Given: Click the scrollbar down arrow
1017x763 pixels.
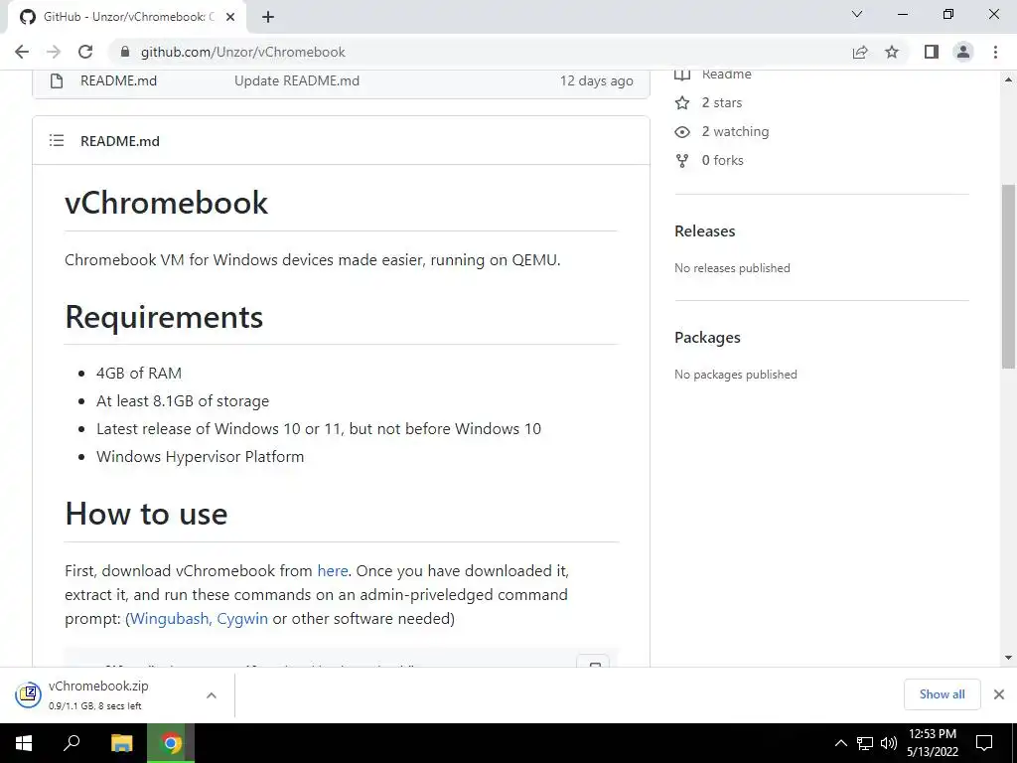Looking at the screenshot, I should point(1008,658).
